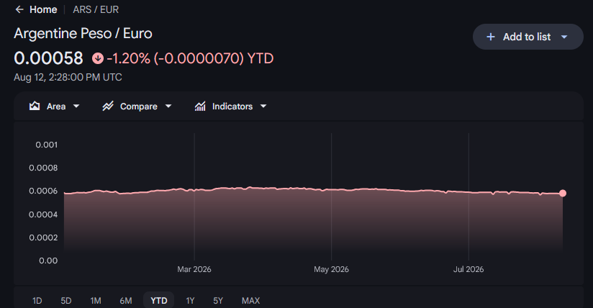Select the 1M time range tab
This screenshot has height=308, width=593.
pyautogui.click(x=96, y=300)
